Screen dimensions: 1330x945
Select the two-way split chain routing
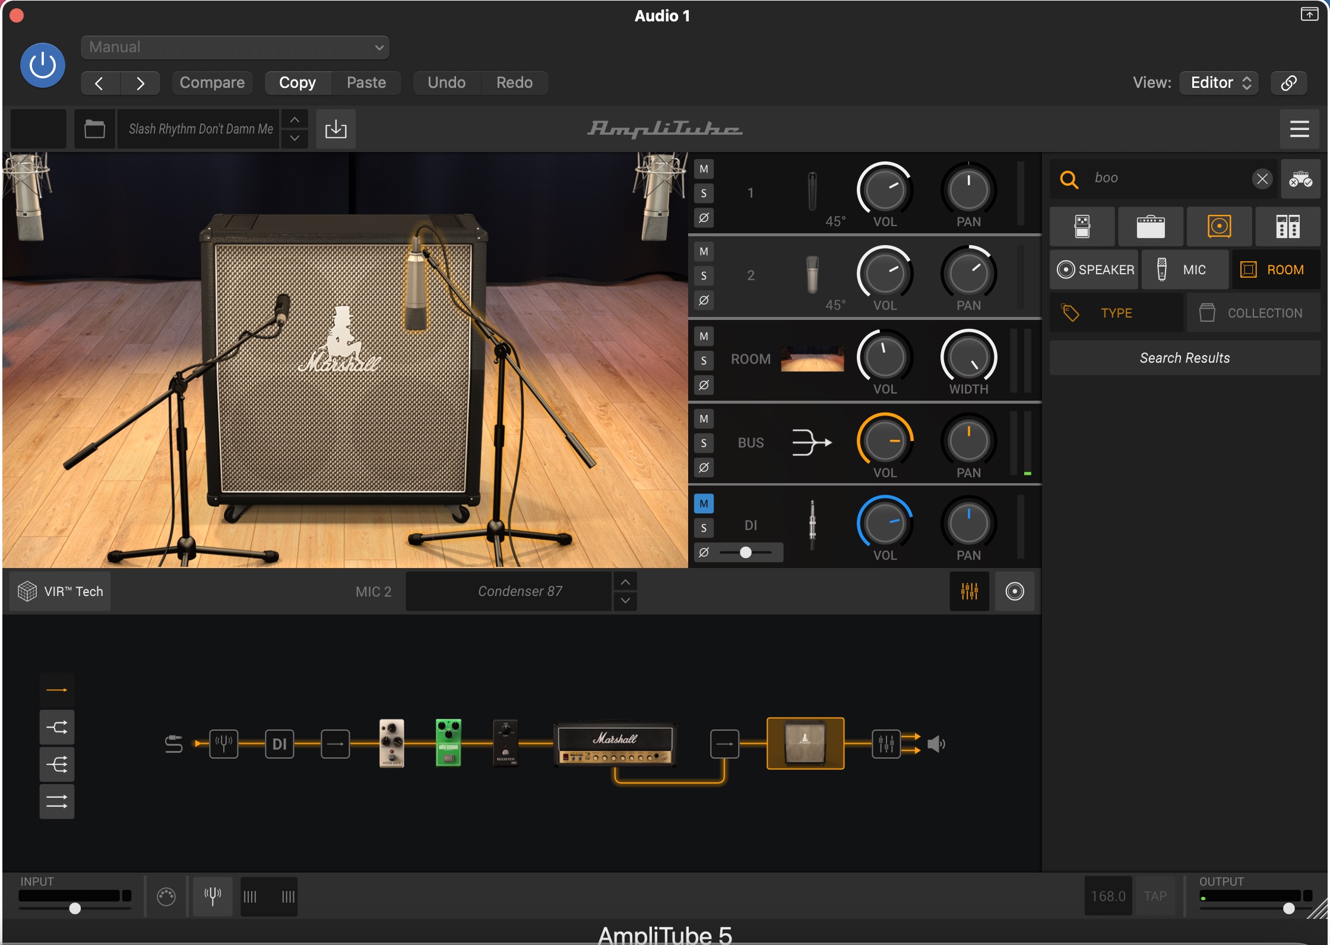[57, 727]
